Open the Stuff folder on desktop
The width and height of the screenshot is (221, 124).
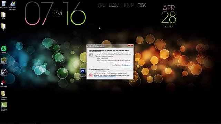(x=3, y=16)
